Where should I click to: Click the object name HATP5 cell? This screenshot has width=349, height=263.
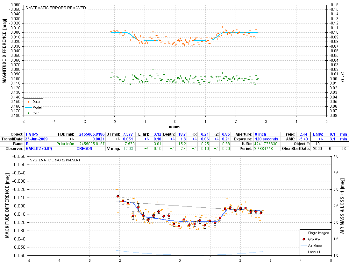pos(32,134)
